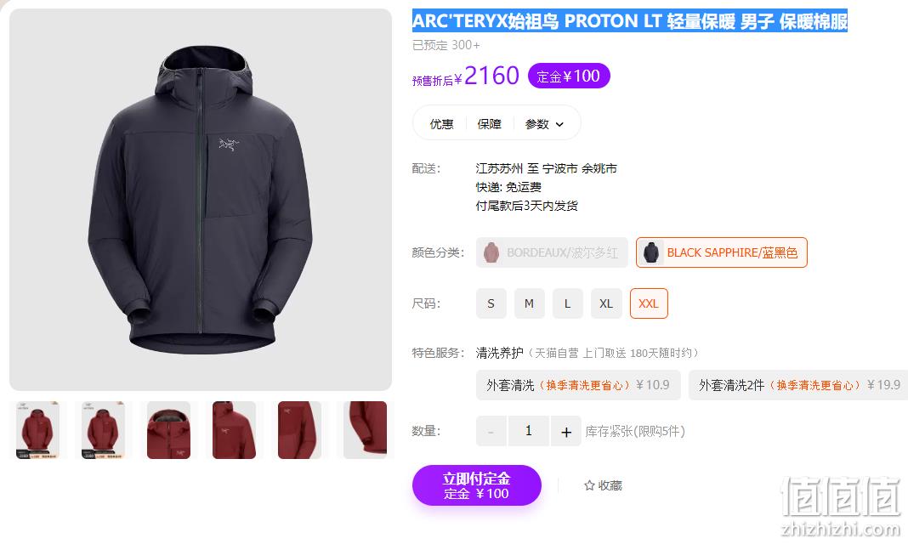Click the BORDEAUX red jacket color swatch

[491, 253]
